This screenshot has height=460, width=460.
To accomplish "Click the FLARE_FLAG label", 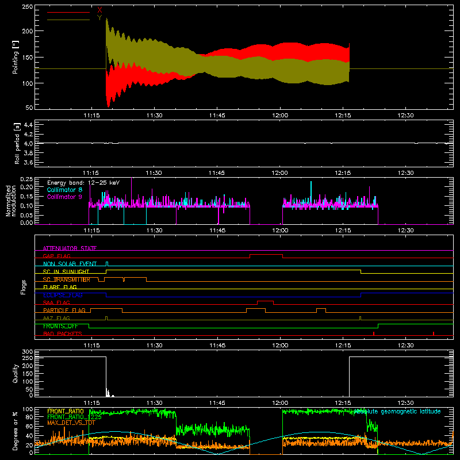I will [60, 287].
